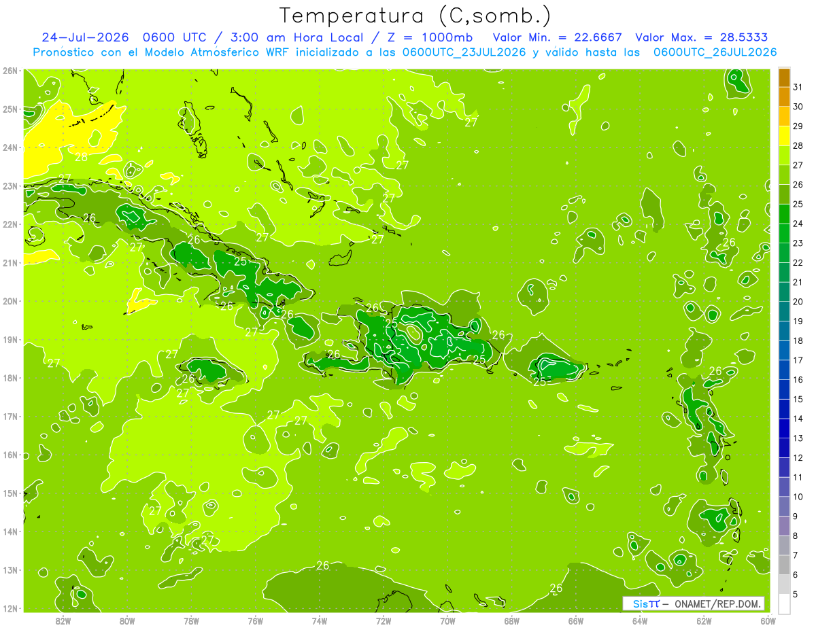Select the white below-5 swatch at the scale bottom
The image size is (816, 630).
click(784, 603)
